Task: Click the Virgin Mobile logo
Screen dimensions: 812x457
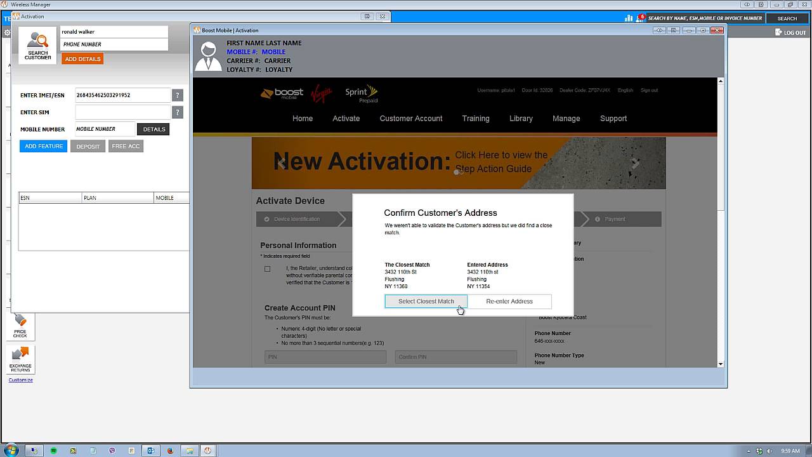Action: pyautogui.click(x=322, y=94)
